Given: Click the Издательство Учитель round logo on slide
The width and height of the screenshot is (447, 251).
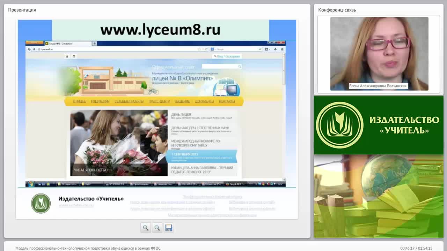Looking at the screenshot, I should (x=41, y=203).
